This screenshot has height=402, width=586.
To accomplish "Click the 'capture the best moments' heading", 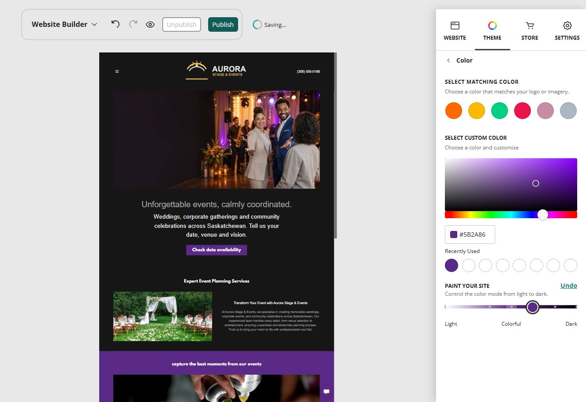I will (x=216, y=364).
